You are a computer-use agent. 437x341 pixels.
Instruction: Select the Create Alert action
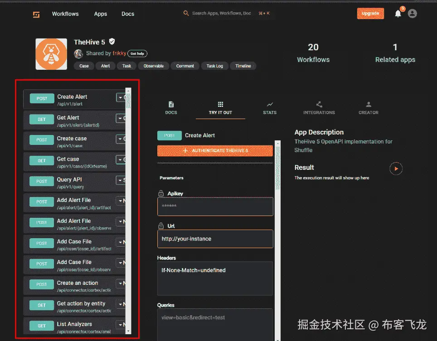pyautogui.click(x=74, y=99)
